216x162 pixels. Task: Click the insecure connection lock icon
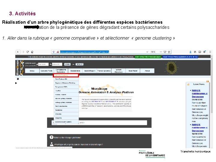click(58, 52)
